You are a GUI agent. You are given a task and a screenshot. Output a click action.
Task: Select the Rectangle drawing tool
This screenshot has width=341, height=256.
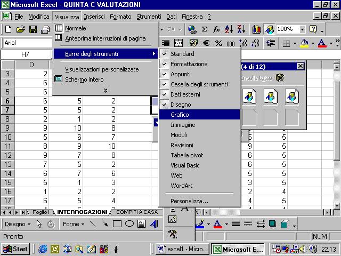point(117,224)
